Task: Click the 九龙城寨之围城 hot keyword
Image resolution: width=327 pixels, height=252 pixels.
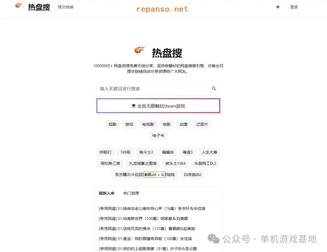Action: 143,163
